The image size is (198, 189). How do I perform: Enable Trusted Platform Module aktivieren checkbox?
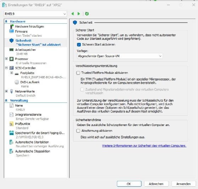click(x=78, y=73)
